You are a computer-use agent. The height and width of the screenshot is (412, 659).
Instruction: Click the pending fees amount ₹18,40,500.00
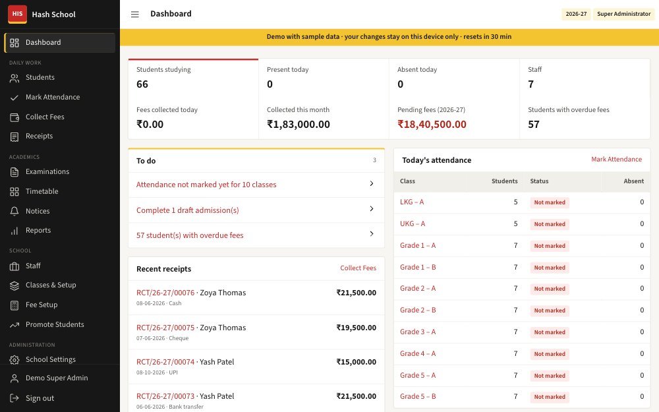432,125
